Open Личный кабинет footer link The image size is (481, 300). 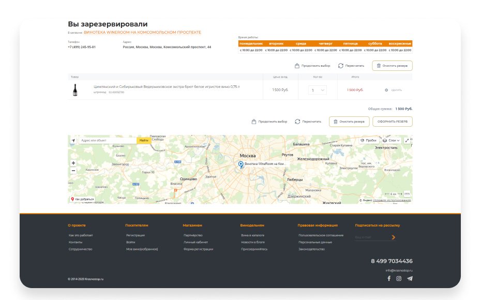pos(196,242)
